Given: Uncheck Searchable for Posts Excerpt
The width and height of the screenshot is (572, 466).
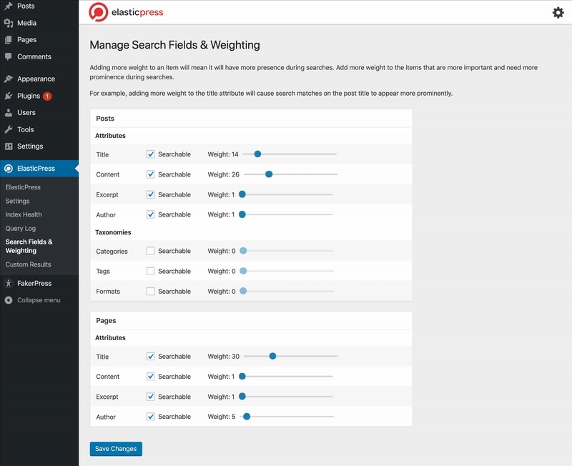Looking at the screenshot, I should click(150, 194).
